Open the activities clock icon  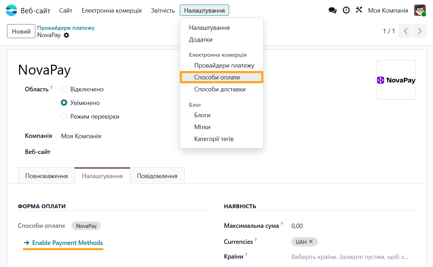tap(346, 10)
